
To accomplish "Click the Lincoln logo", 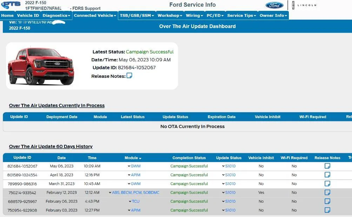I will click(304, 5).
